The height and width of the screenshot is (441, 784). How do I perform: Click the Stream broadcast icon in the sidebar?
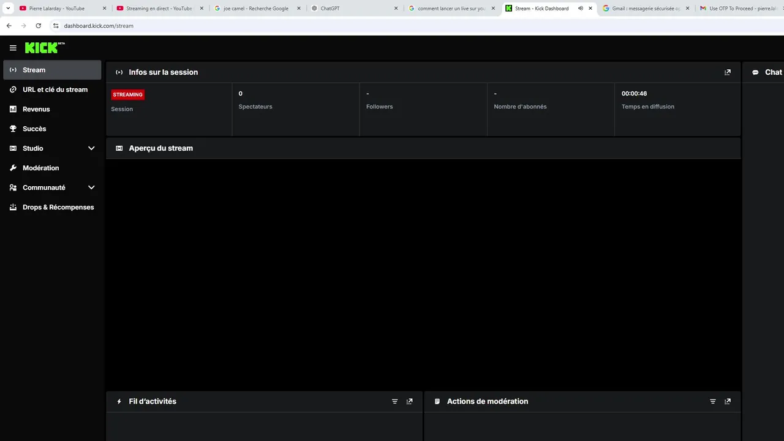[13, 70]
